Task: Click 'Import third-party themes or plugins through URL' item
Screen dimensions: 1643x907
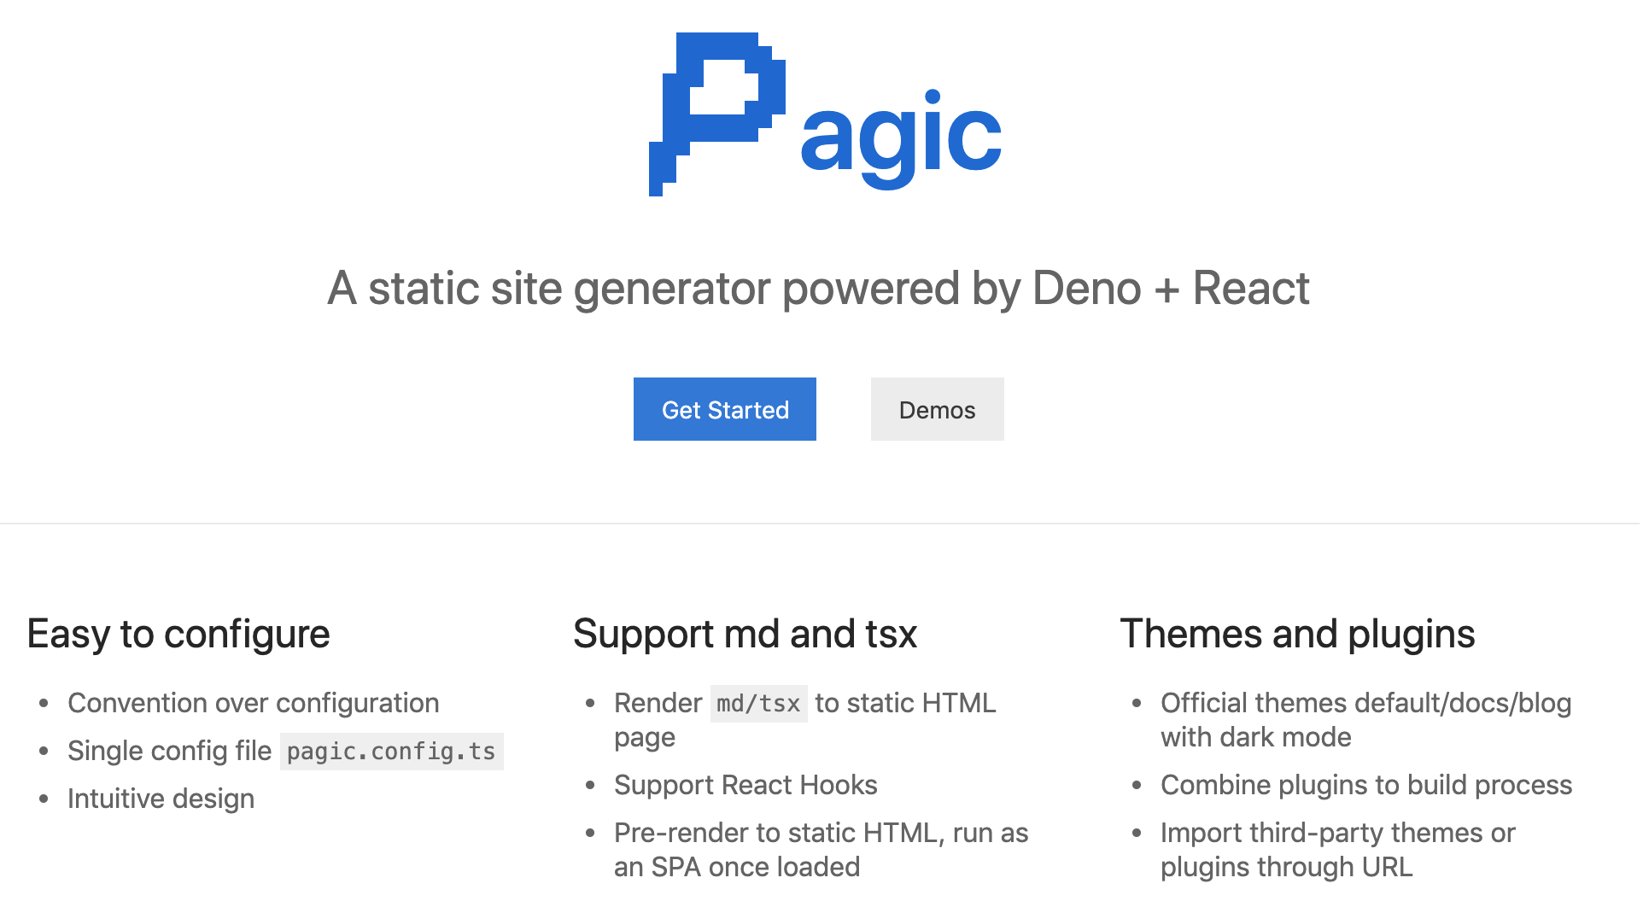Action: tap(1338, 850)
